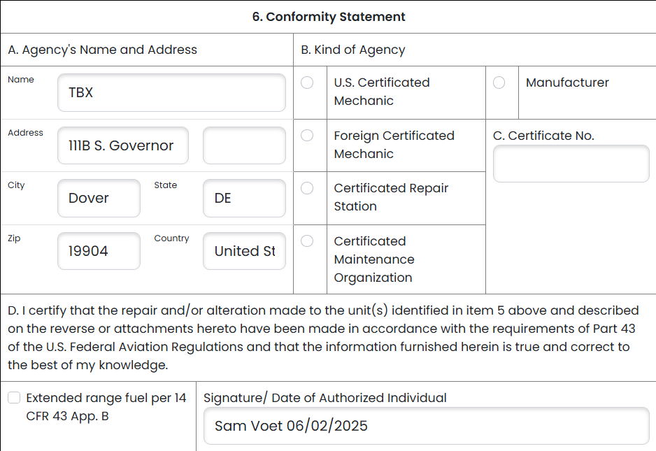Focus the Address field with 111B S. Governor
The width and height of the screenshot is (656, 451).
click(x=122, y=145)
